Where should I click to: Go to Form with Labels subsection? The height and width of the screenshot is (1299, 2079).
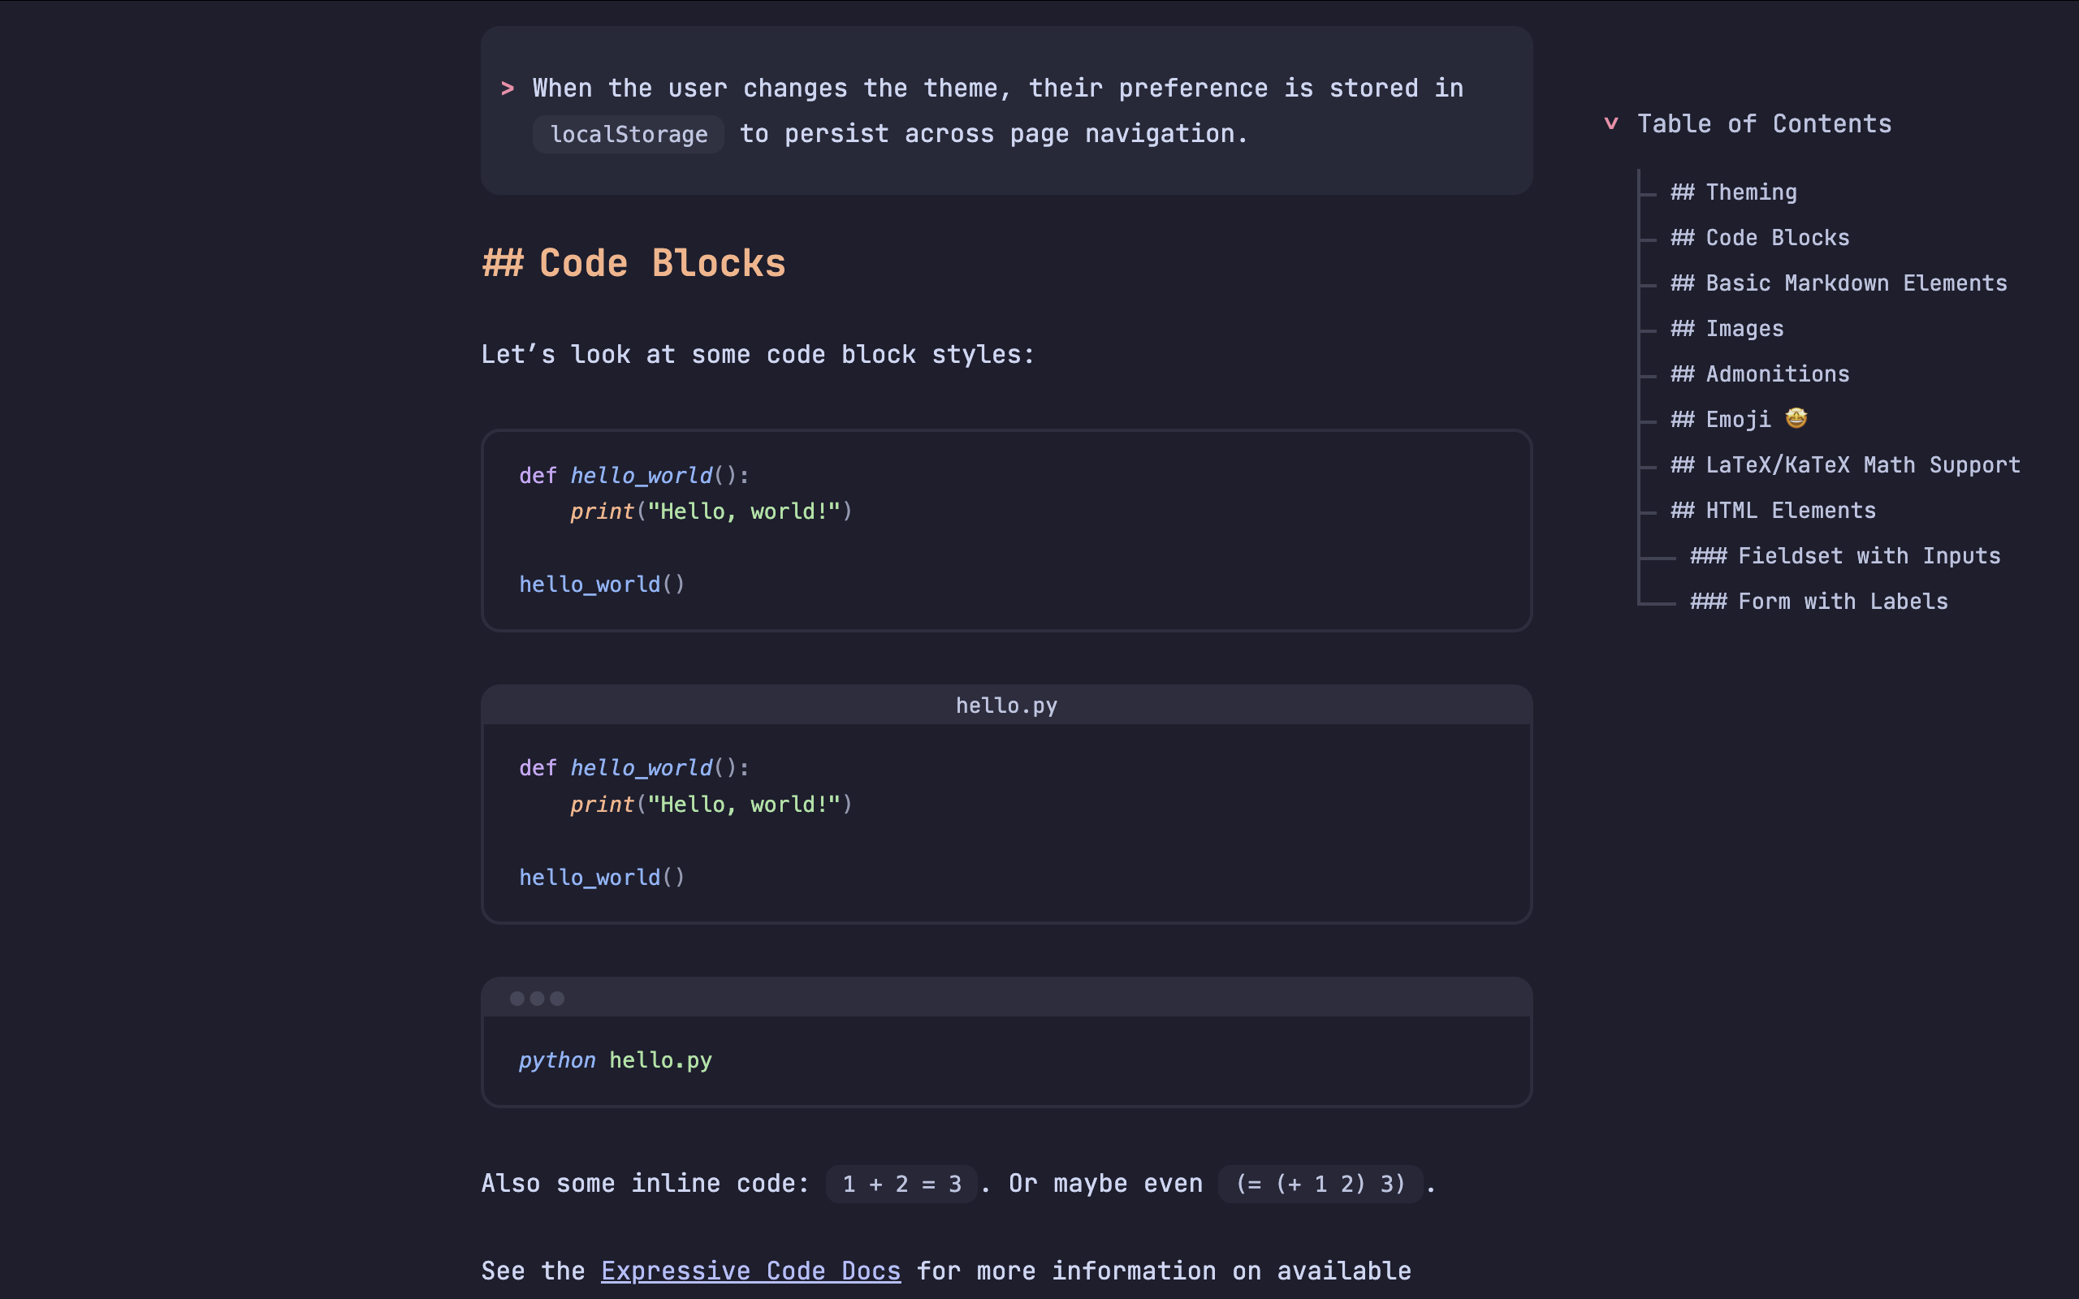coord(1818,602)
